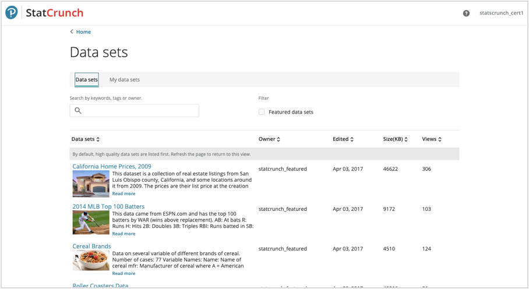Click the California house thumbnail image

[x=90, y=184]
